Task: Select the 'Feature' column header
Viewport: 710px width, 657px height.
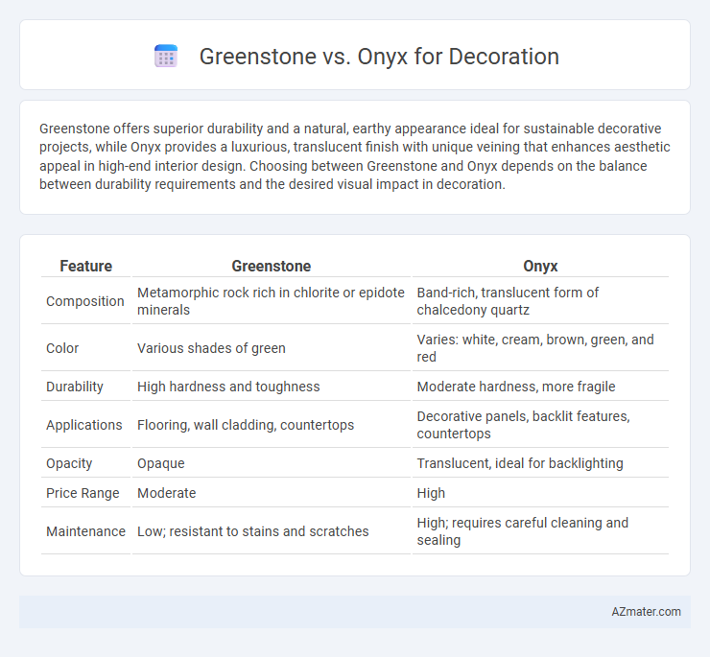Action: (86, 266)
